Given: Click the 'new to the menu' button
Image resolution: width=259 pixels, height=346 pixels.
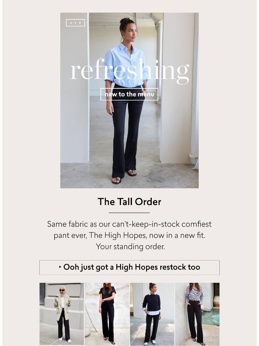Looking at the screenshot, I should pyautogui.click(x=129, y=94).
